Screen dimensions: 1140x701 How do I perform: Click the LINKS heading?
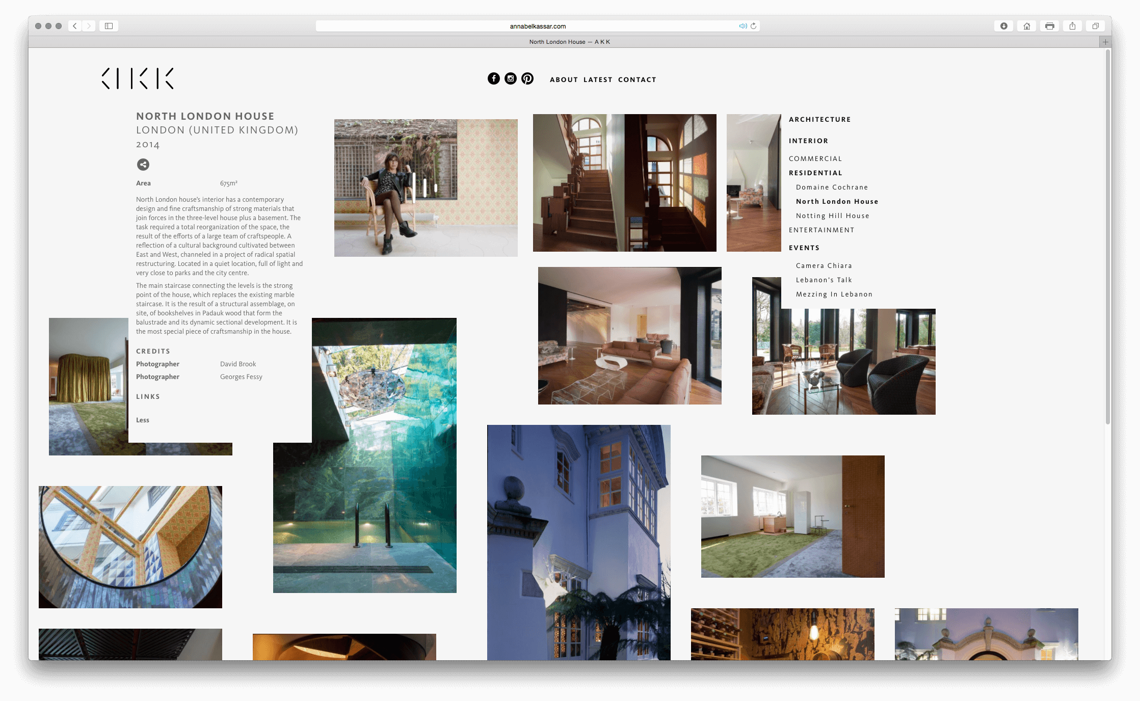click(148, 396)
